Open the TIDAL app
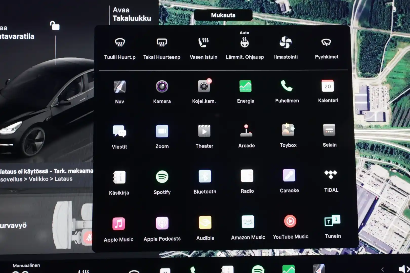410x273 pixels. pyautogui.click(x=331, y=174)
